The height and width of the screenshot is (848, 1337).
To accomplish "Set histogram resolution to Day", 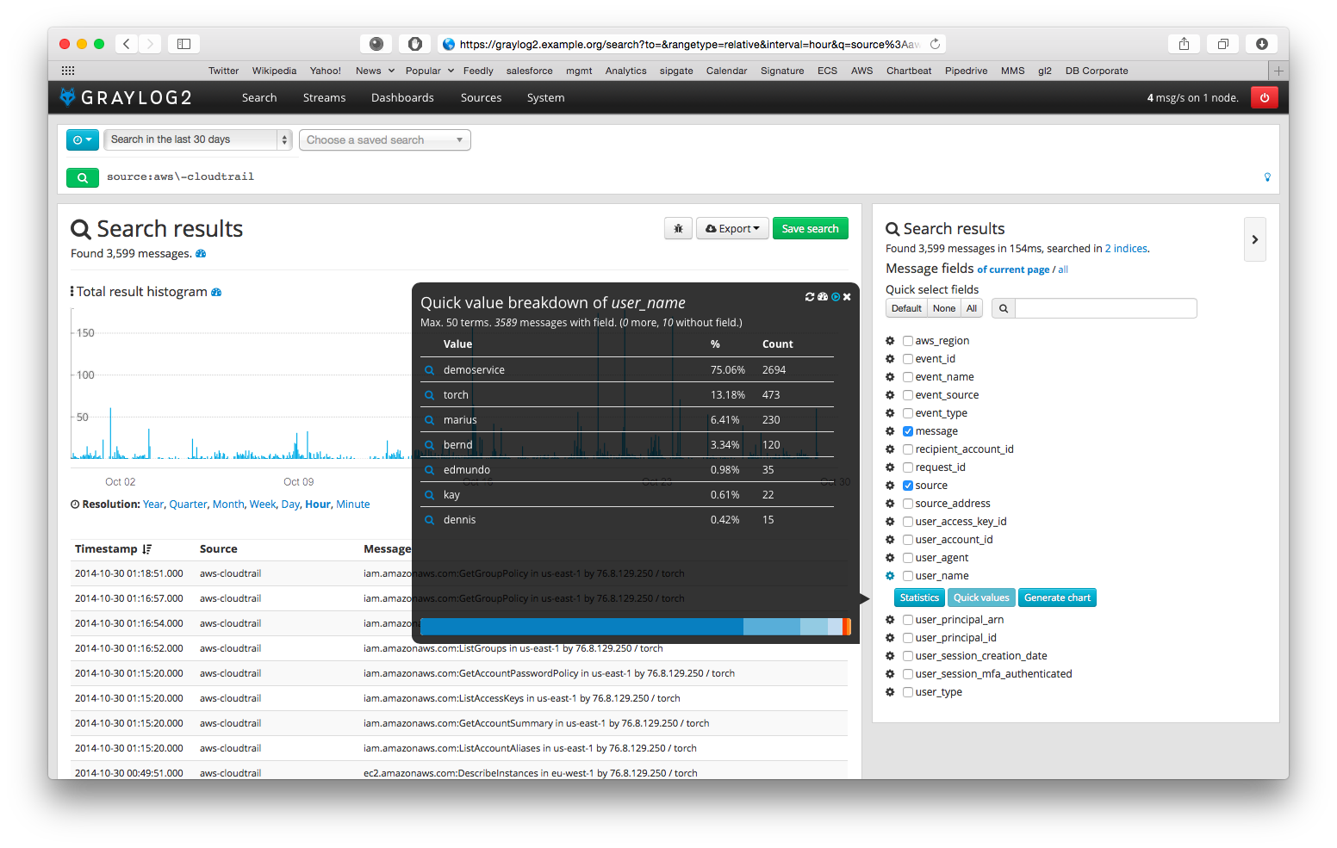I will 290,504.
